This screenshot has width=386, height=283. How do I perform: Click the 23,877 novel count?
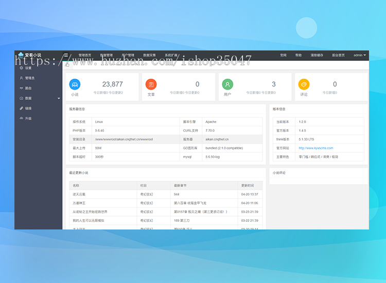click(113, 84)
